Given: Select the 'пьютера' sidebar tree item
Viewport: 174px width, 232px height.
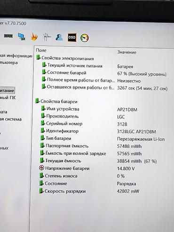Looking at the screenshot, I should (x=9, y=63).
